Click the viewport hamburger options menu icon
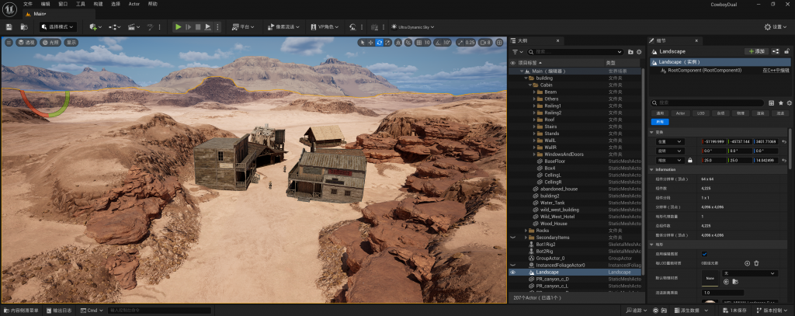The width and height of the screenshot is (795, 316). [x=9, y=43]
